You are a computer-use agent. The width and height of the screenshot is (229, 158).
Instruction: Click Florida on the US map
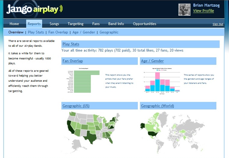tap(110, 140)
